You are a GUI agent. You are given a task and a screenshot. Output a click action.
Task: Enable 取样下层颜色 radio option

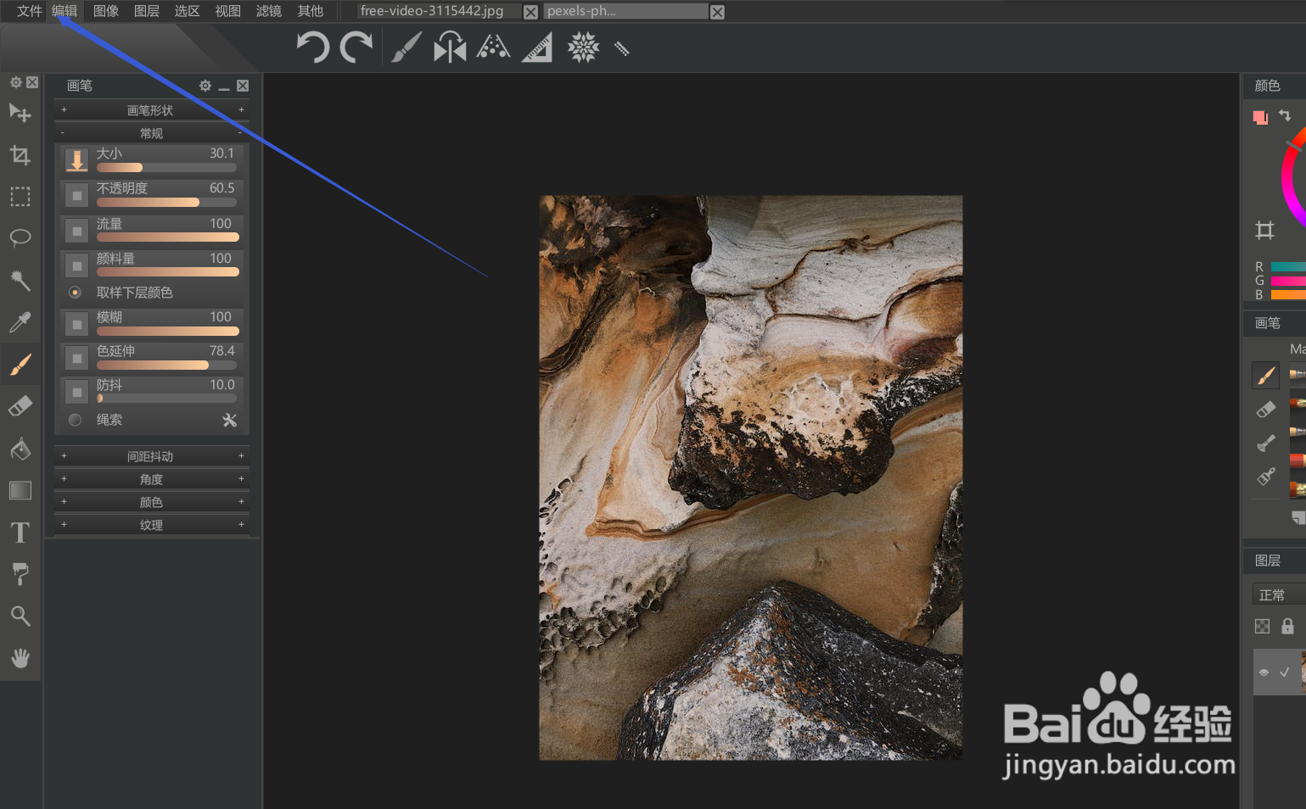tap(76, 293)
